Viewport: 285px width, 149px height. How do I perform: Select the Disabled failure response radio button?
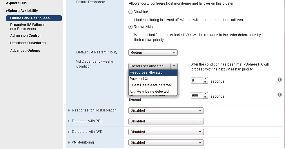131,12
